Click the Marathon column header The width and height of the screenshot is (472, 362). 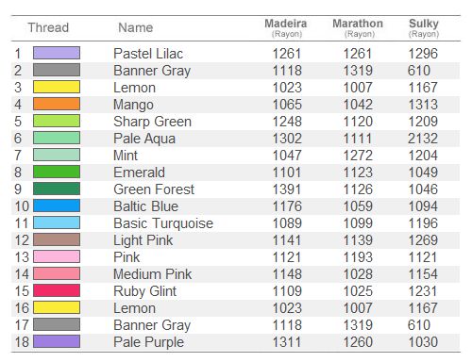[x=358, y=27]
